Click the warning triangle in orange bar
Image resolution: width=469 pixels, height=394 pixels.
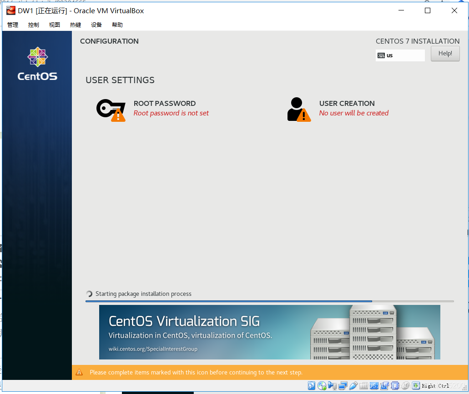(79, 372)
